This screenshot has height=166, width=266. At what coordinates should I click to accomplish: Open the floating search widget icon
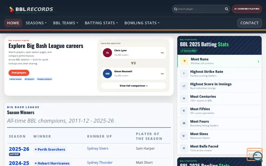pos(255,154)
